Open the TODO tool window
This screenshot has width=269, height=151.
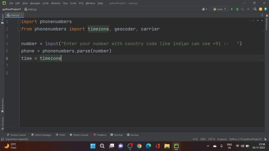pyautogui.click(x=61, y=135)
